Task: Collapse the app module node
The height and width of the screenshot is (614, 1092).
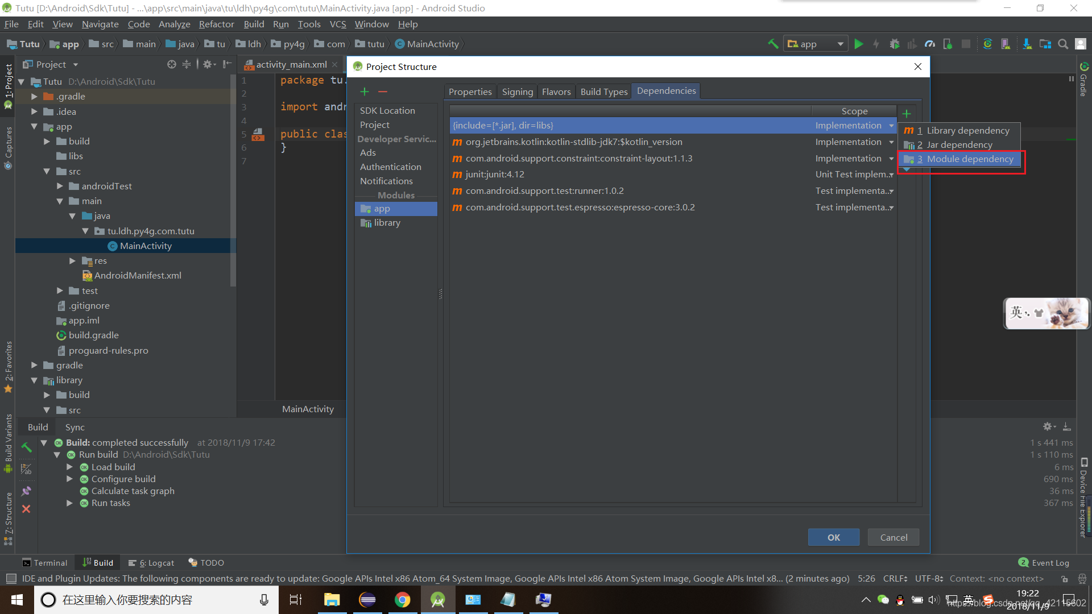Action: [34, 126]
